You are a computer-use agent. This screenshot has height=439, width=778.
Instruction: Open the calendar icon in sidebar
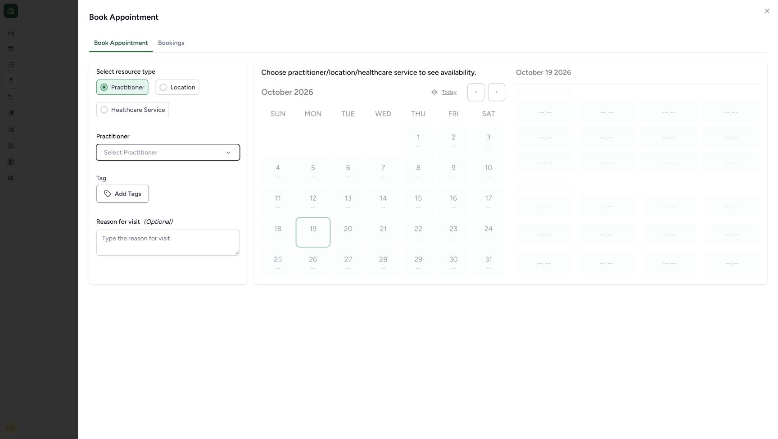11,49
